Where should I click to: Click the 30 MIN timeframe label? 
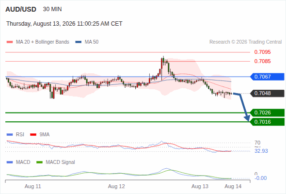point(52,9)
